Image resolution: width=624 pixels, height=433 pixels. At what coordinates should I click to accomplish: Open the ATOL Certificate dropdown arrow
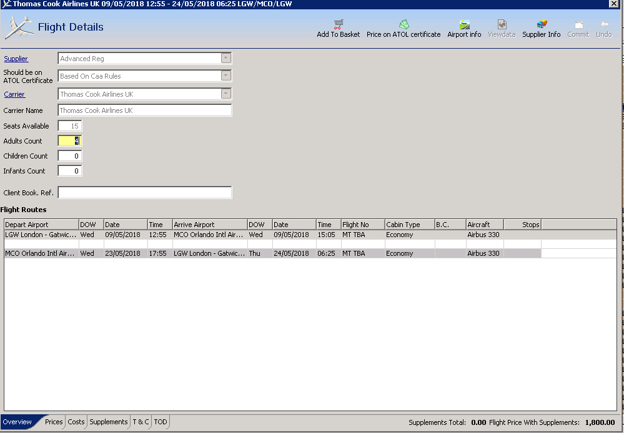click(225, 75)
